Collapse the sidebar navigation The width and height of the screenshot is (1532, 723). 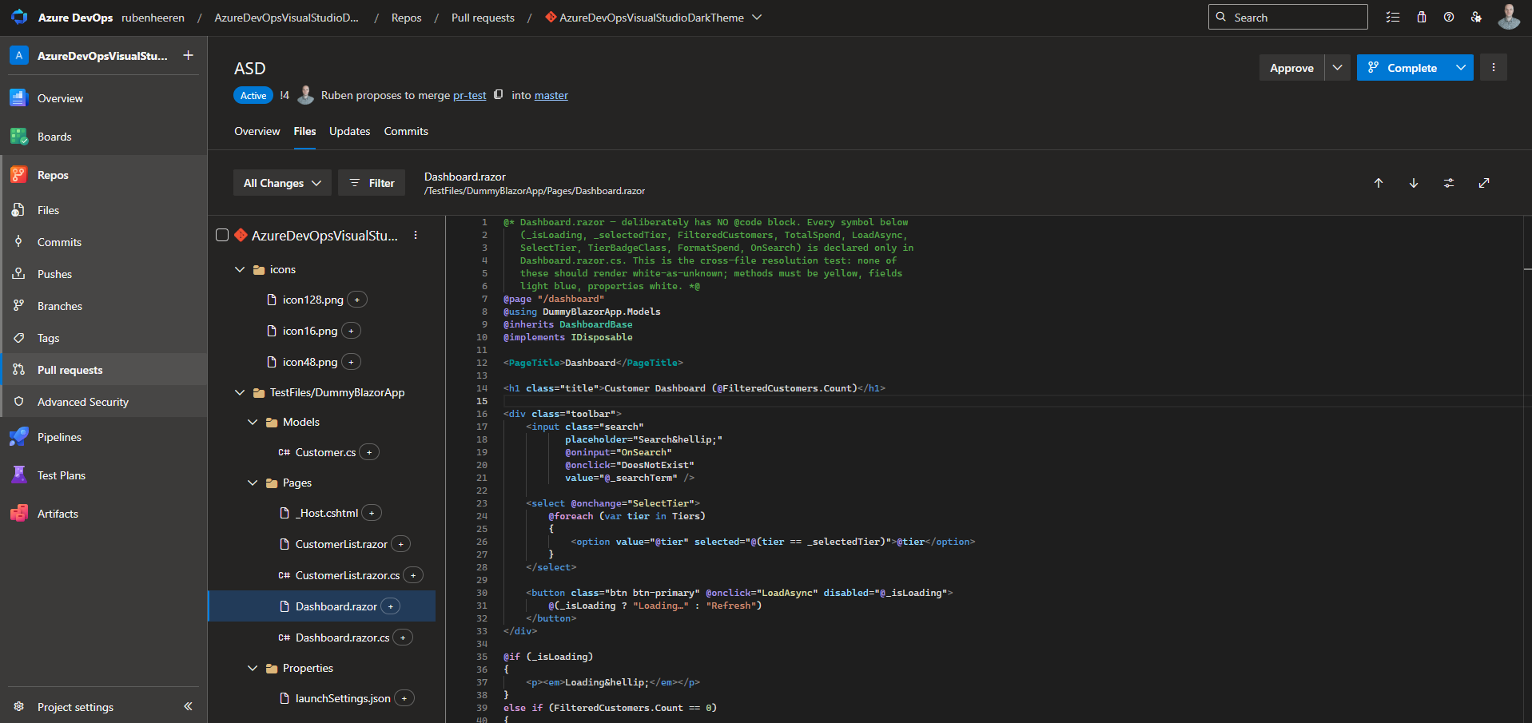tap(188, 706)
